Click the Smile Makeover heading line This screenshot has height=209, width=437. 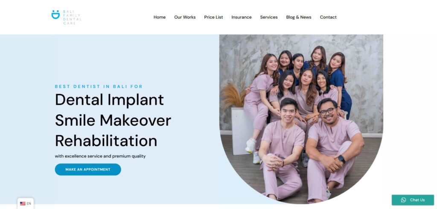[113, 120]
